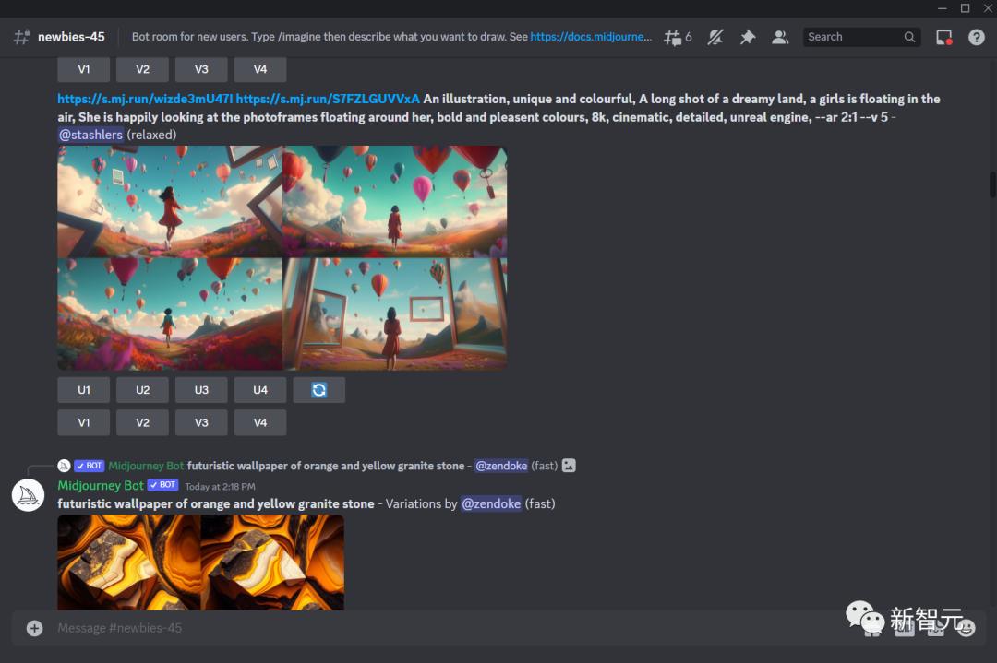
Task: Click the search magnifier icon
Action: click(909, 37)
